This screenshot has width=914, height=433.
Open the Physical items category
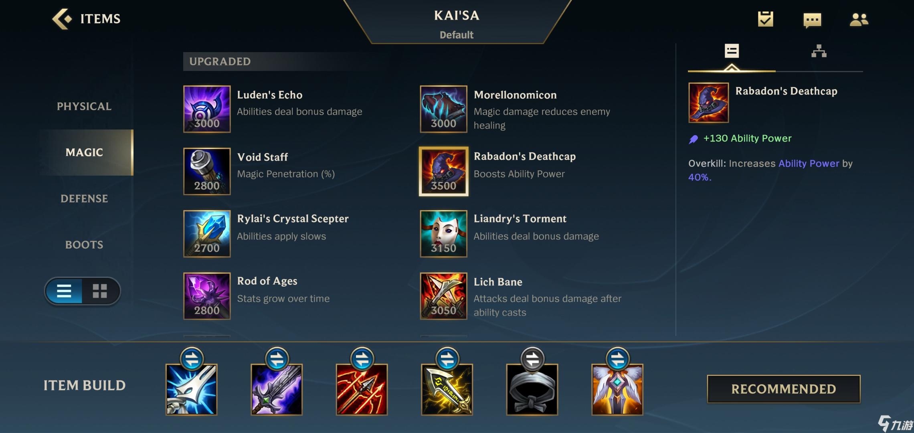tap(84, 106)
